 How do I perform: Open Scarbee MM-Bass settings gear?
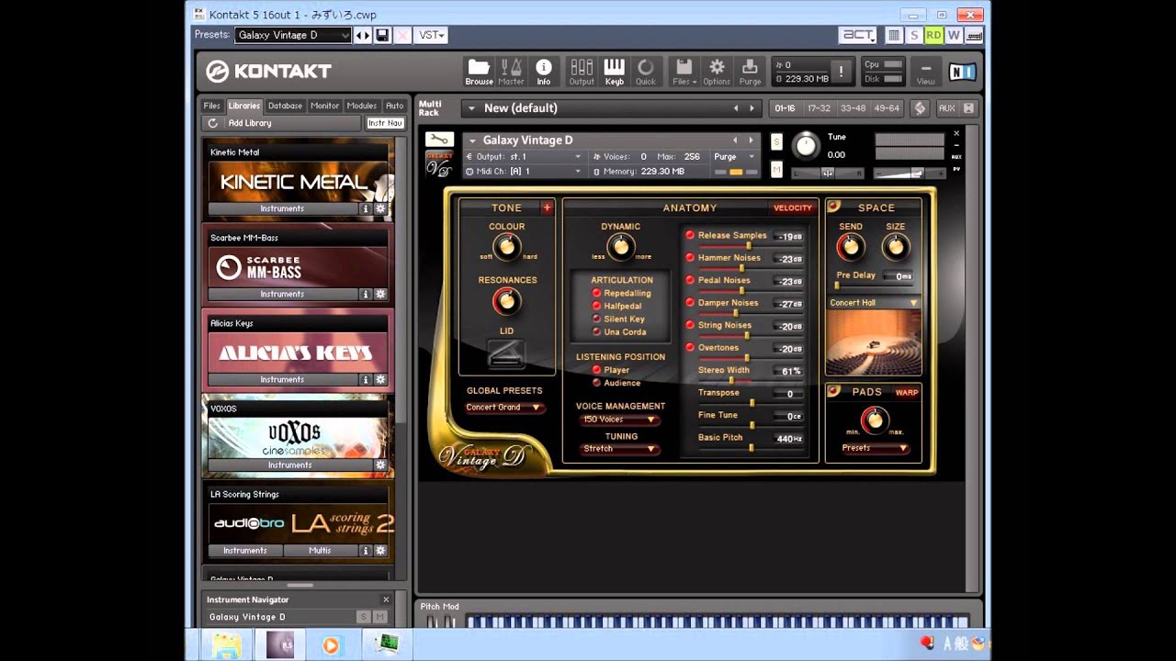[379, 294]
